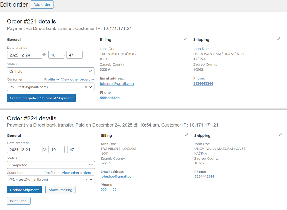Image resolution: width=287 pixels, height=210 pixels.
Task: Click View other orders for the customer
Action: point(77,79)
